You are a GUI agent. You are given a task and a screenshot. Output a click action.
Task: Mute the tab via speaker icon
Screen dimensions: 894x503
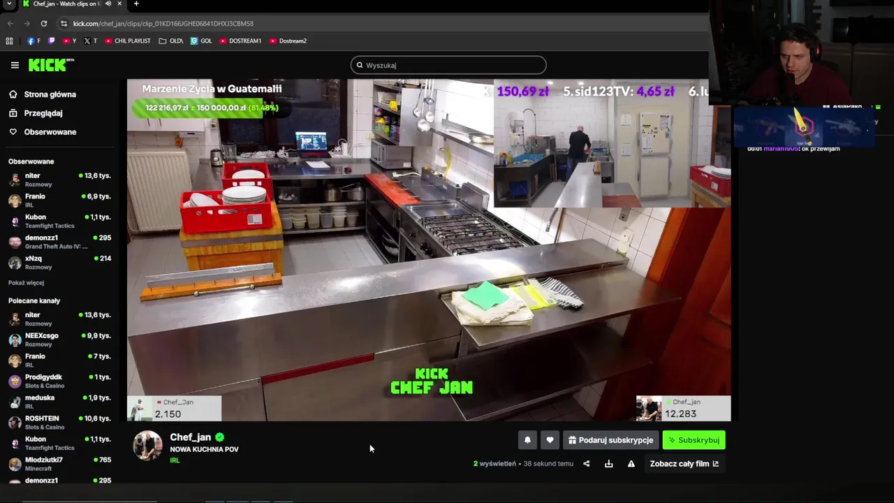(108, 4)
